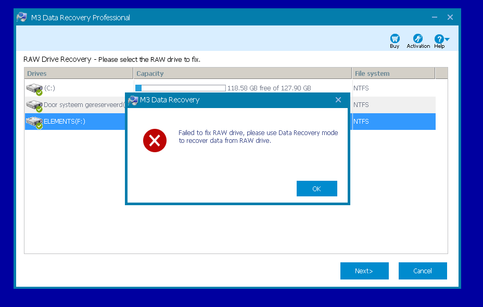Expand the Help dropdown arrow
This screenshot has height=307, width=483.
point(447,39)
